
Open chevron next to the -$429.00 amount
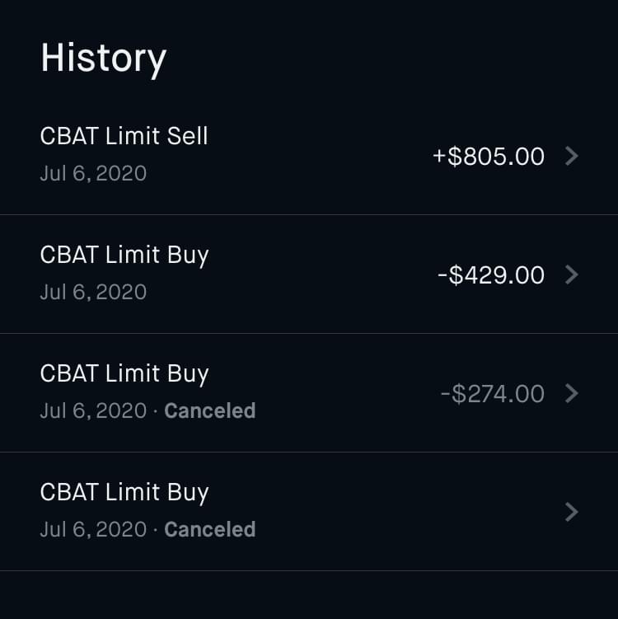(x=572, y=274)
